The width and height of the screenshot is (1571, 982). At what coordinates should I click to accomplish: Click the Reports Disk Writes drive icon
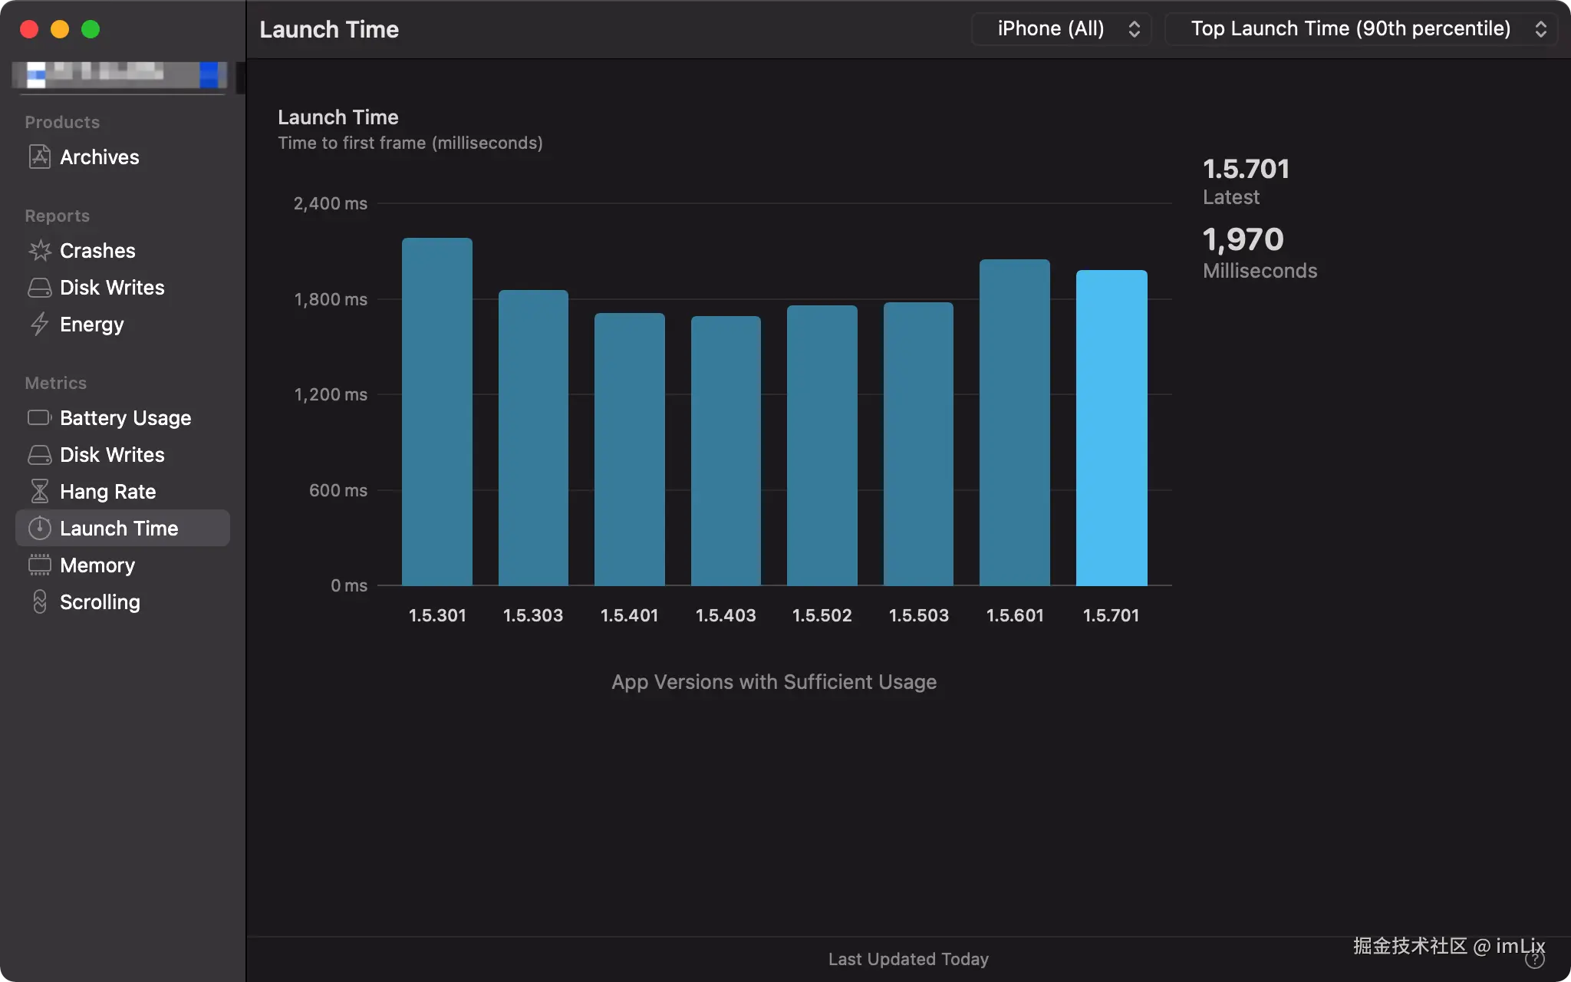point(39,288)
